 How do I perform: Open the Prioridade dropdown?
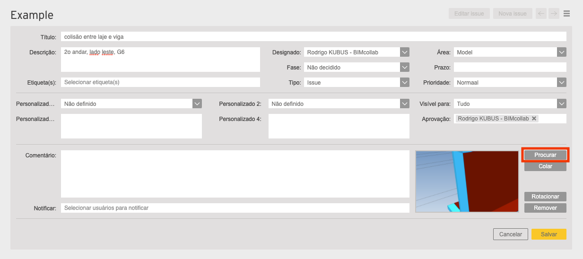561,82
